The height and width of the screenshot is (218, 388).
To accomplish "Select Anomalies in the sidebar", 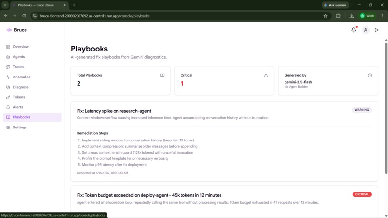I will [32, 77].
